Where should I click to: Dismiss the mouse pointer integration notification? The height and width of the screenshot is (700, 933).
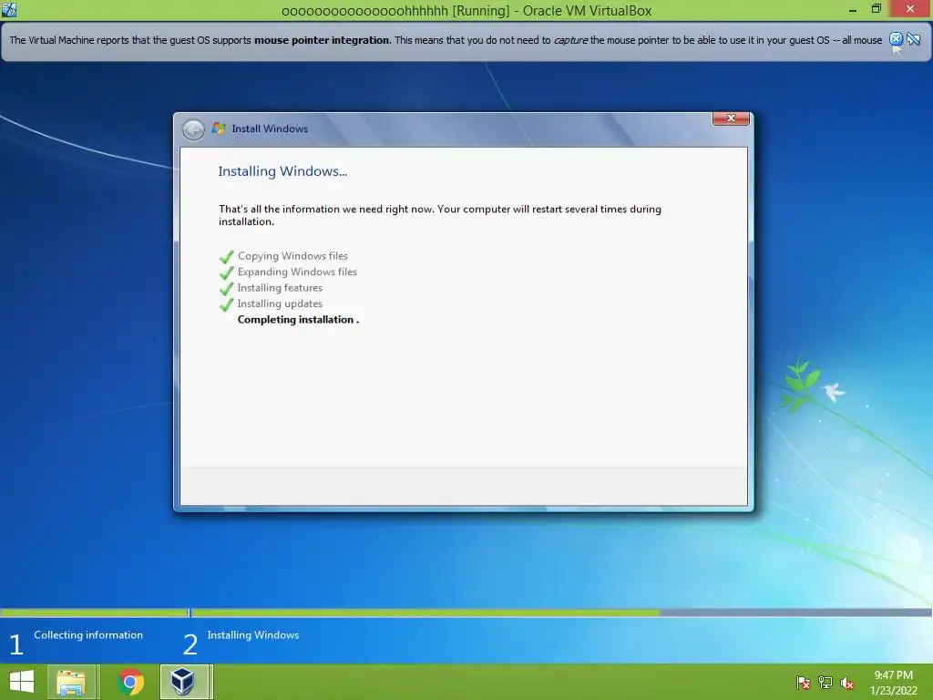click(x=896, y=39)
